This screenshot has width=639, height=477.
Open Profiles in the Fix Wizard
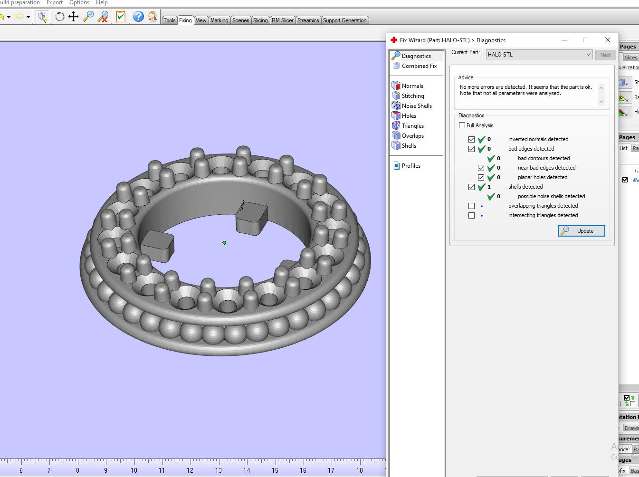(410, 166)
